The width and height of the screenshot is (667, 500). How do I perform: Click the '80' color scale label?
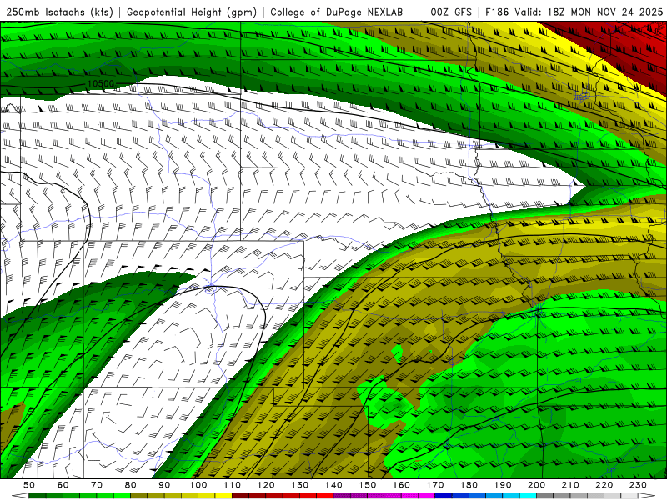131,485
